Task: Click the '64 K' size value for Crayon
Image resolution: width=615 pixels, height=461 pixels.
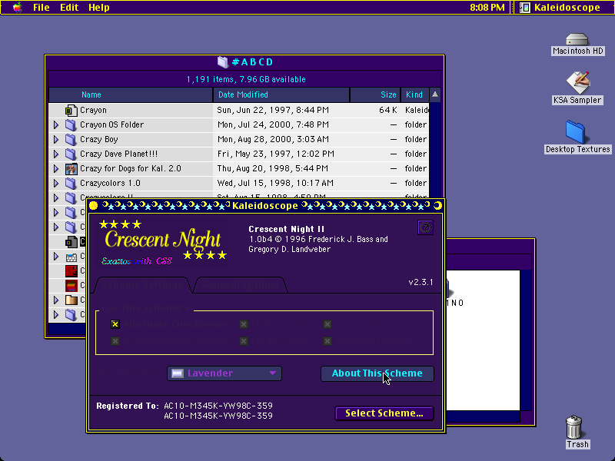Action: (x=388, y=110)
